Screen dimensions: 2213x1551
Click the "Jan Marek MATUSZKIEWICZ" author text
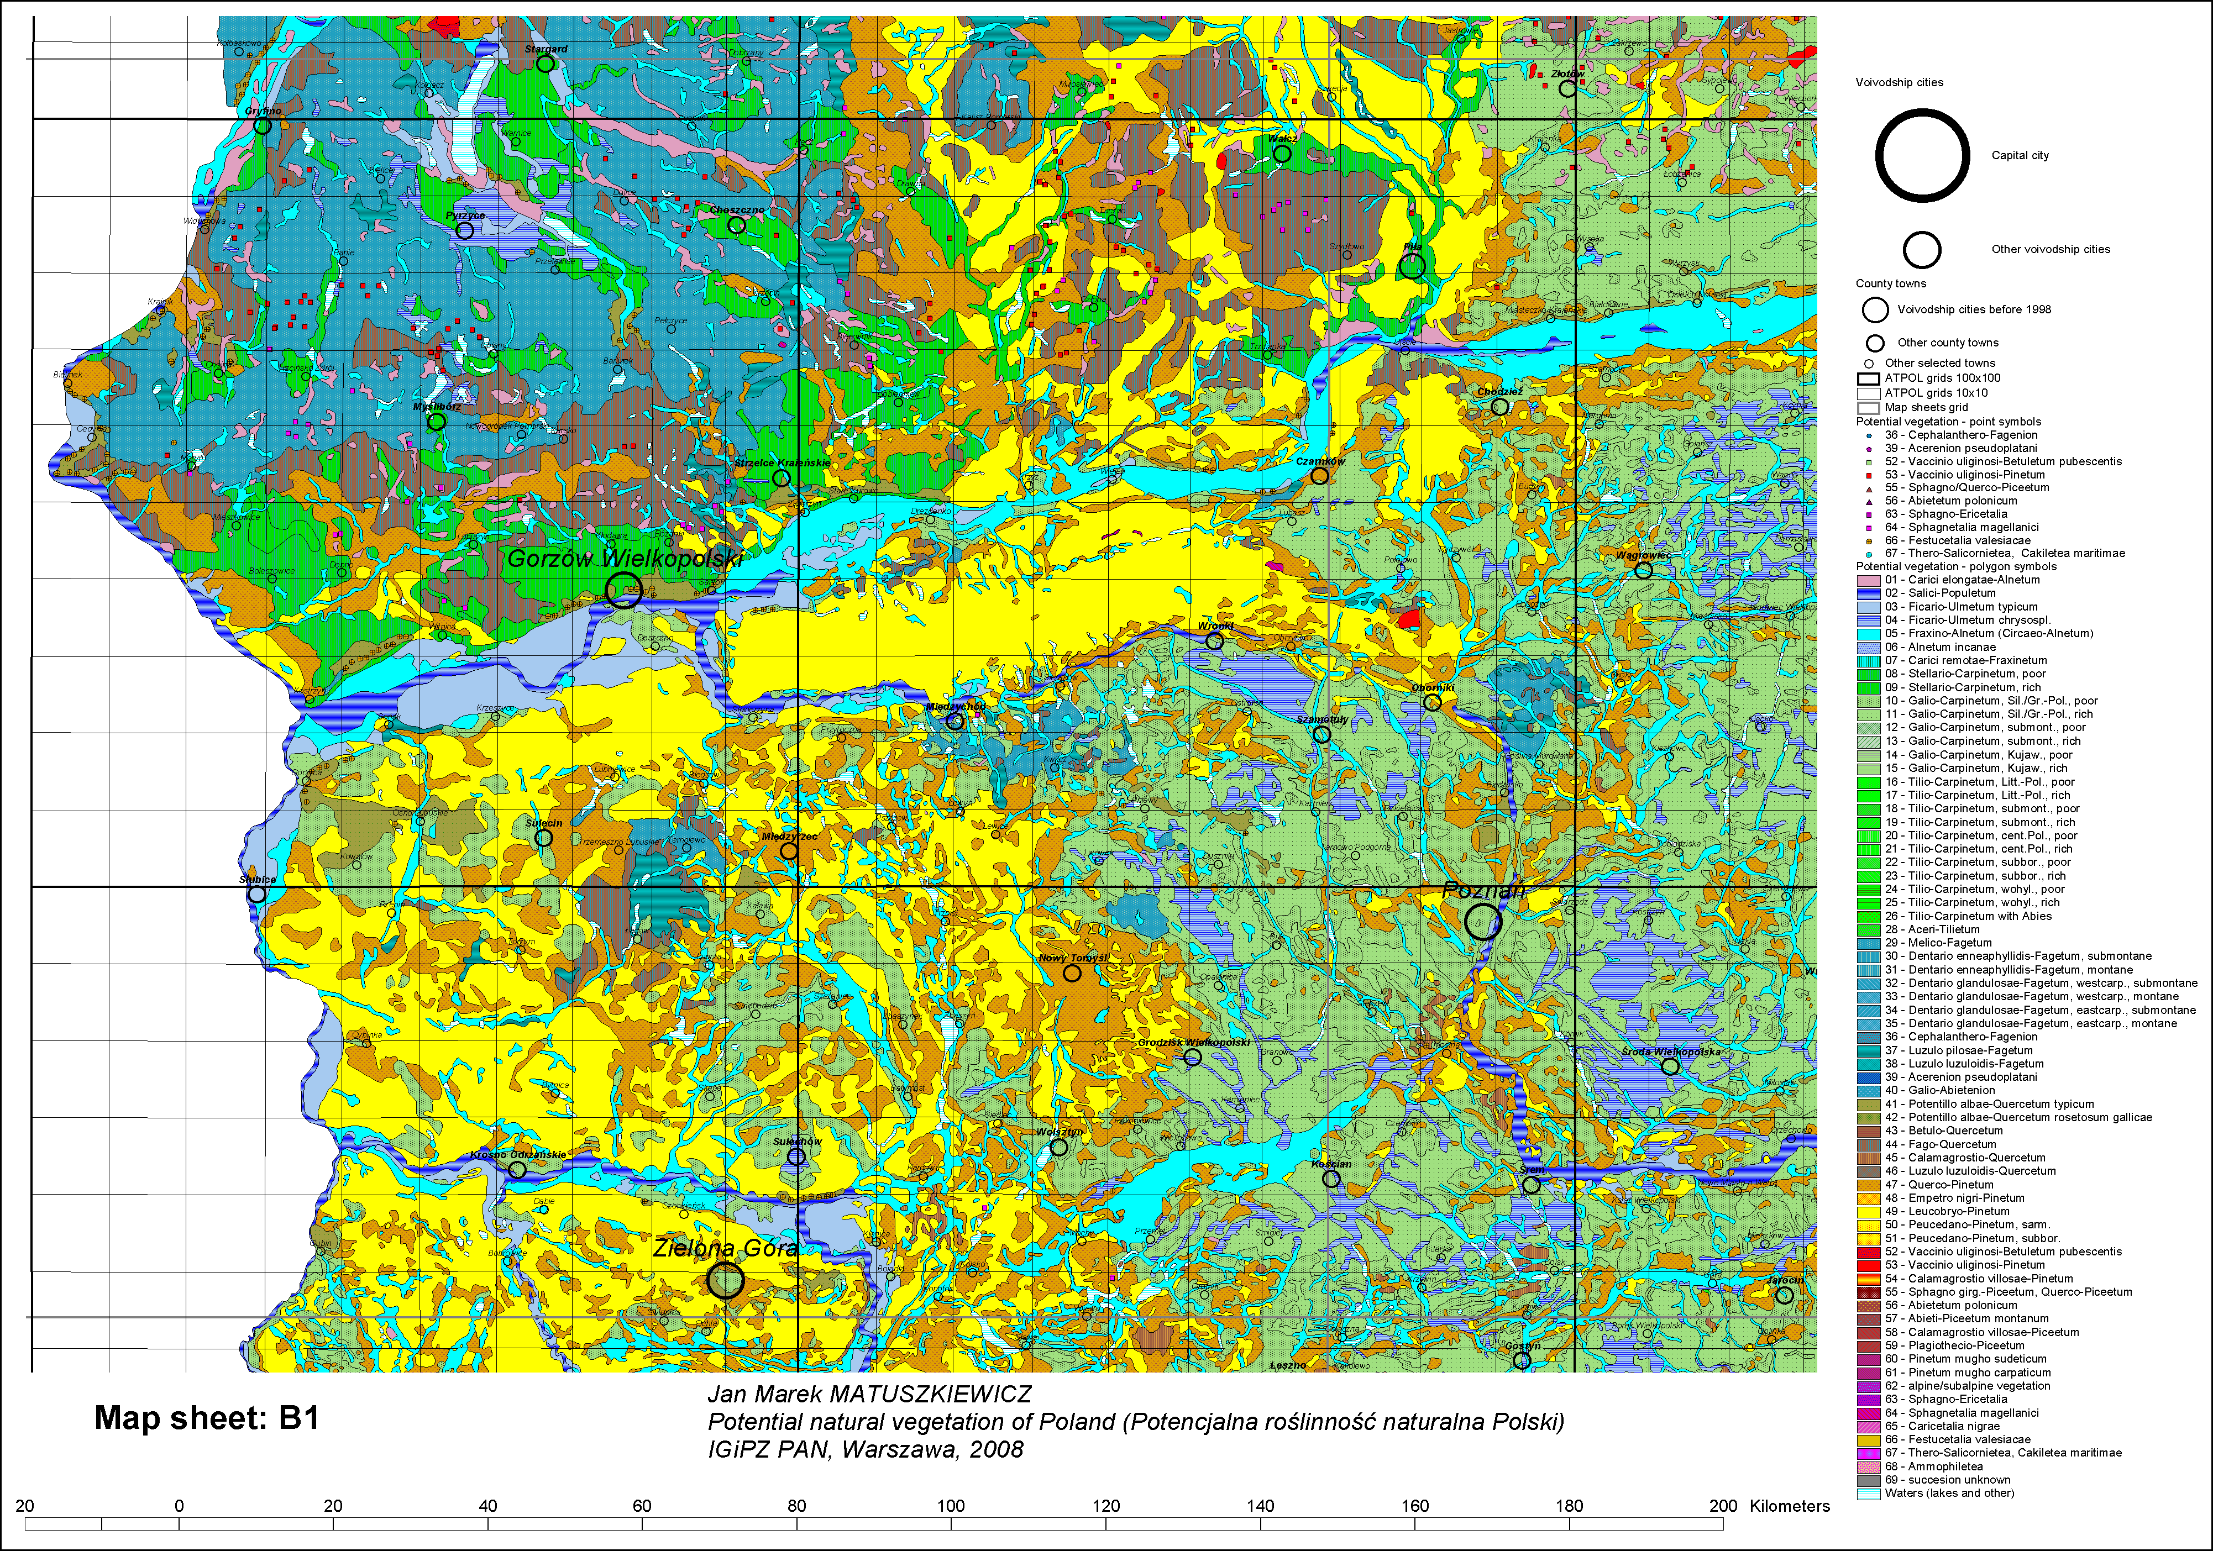pyautogui.click(x=869, y=1394)
